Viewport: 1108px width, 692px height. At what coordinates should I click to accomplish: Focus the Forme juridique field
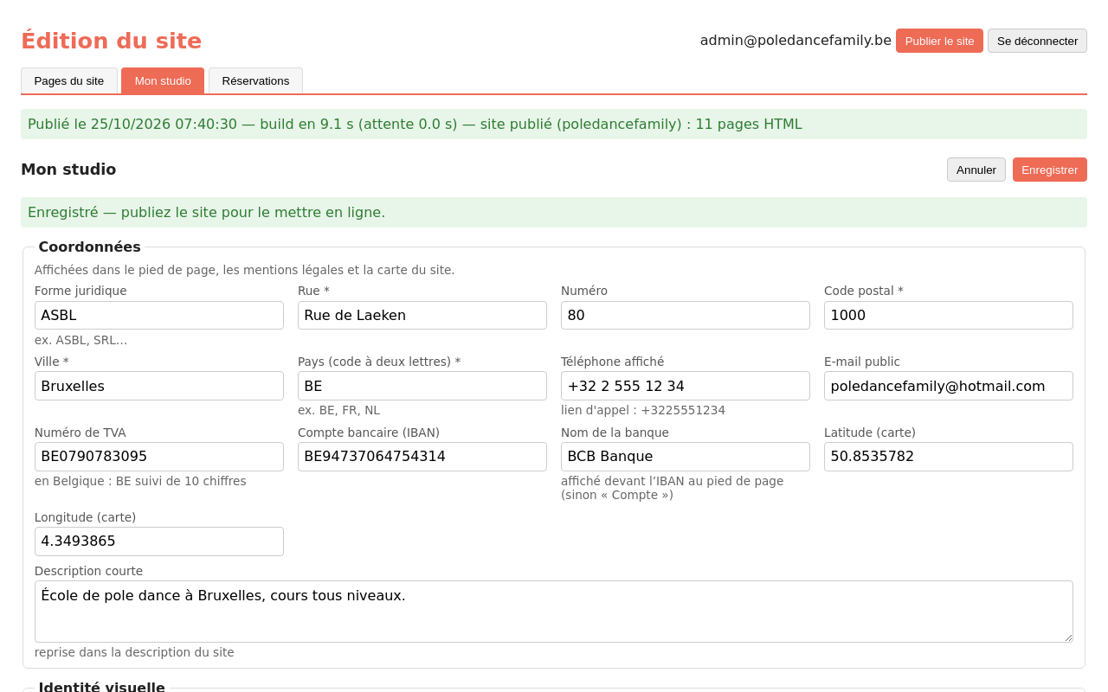(159, 315)
